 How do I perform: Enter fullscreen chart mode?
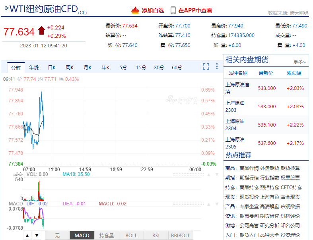point(206,66)
